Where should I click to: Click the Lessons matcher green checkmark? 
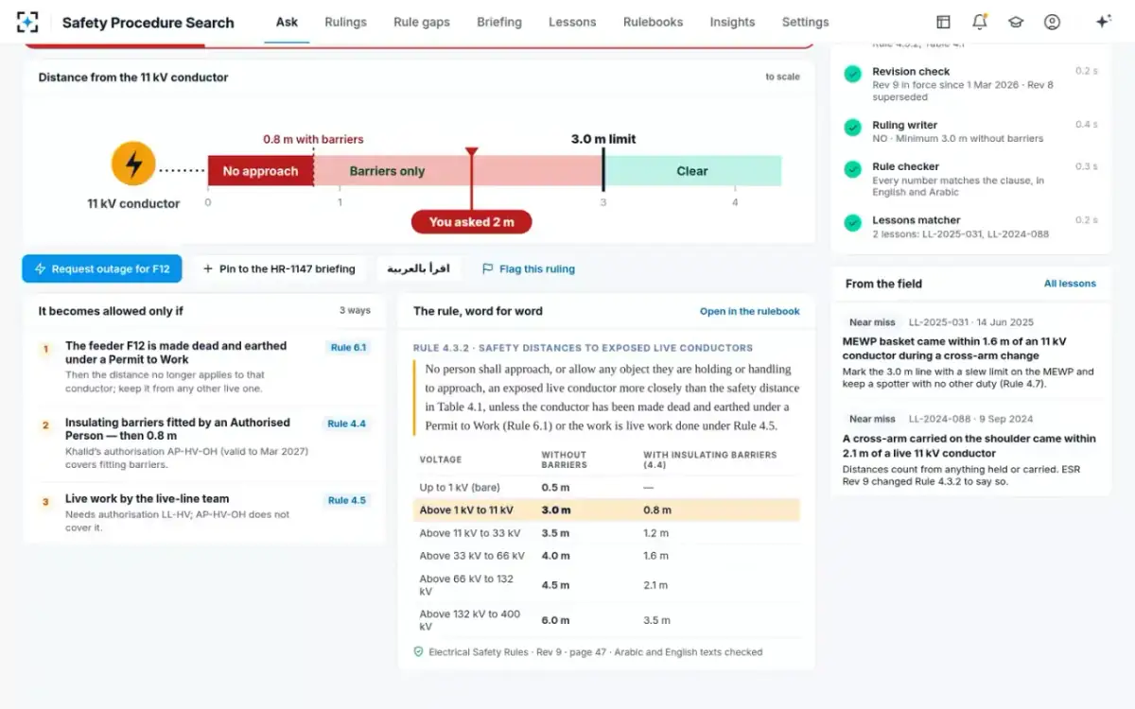click(853, 222)
